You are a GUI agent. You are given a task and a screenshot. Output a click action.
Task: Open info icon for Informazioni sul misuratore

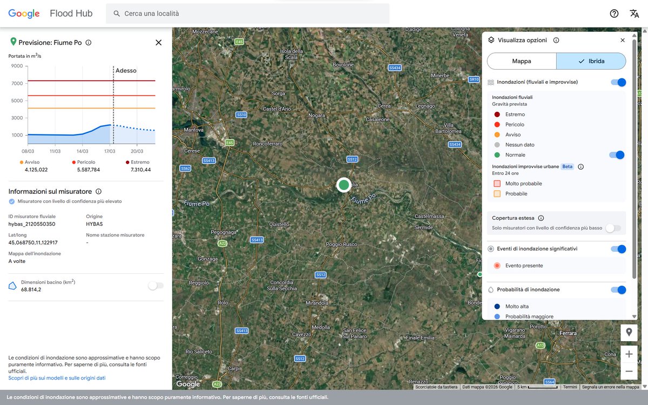pos(98,191)
